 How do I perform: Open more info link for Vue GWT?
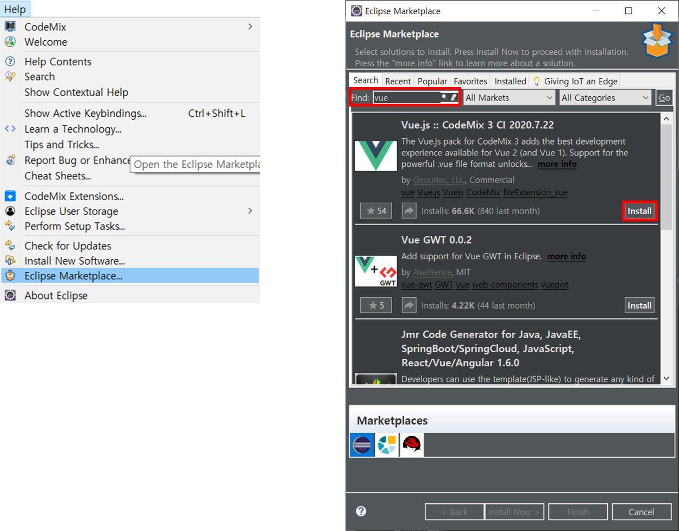(567, 256)
